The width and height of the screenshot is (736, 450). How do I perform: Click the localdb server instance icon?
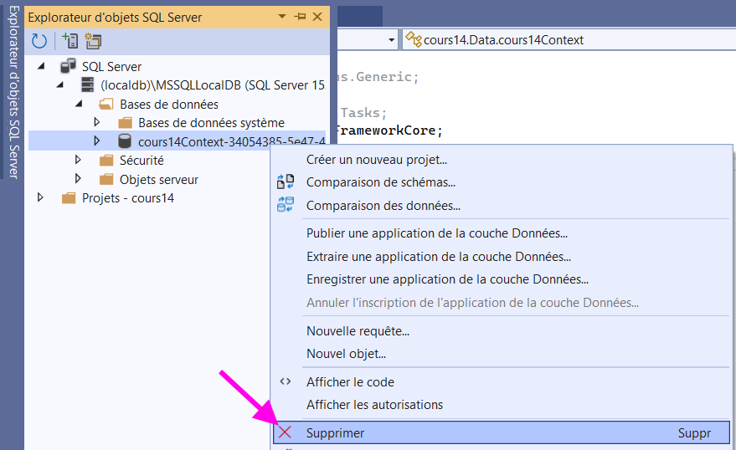pyautogui.click(x=87, y=84)
